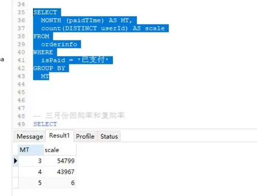Viewport: 257px width, 196px height.
Task: Click the scale column header
Action: click(x=60, y=150)
